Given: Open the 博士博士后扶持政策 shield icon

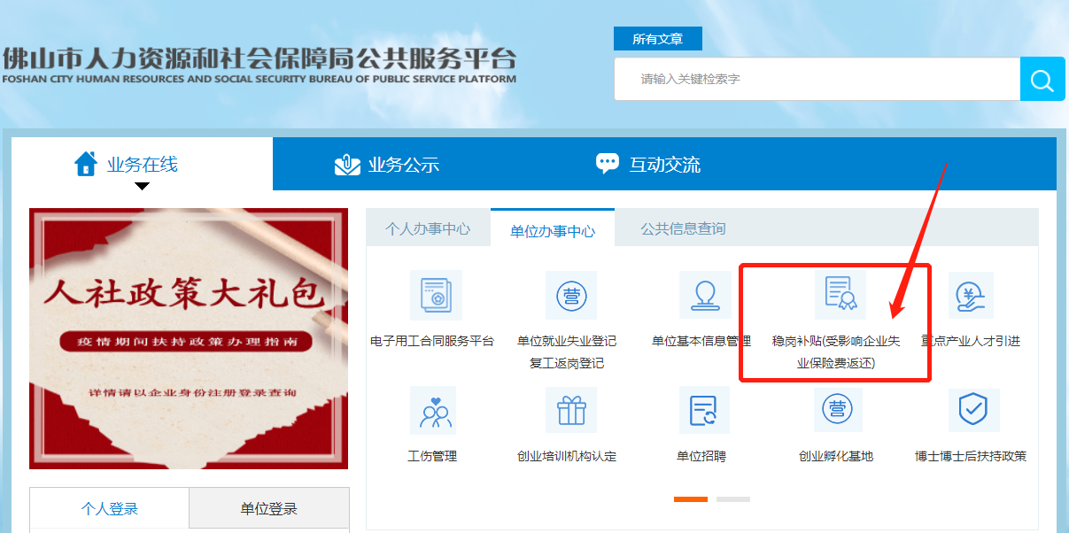Looking at the screenshot, I should [x=973, y=410].
